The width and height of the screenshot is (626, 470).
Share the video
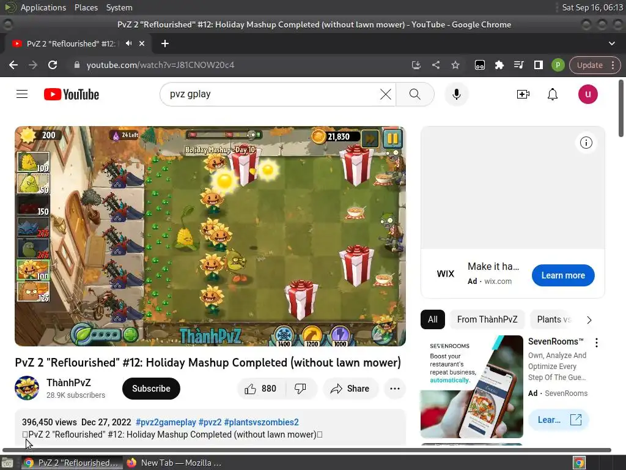click(x=350, y=389)
